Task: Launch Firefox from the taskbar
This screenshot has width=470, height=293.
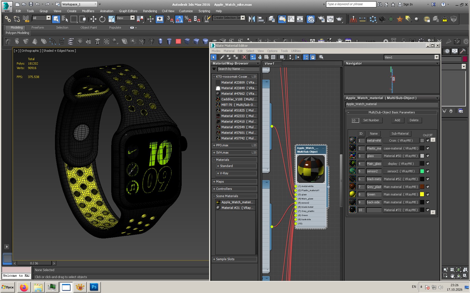Action: pyautogui.click(x=24, y=287)
